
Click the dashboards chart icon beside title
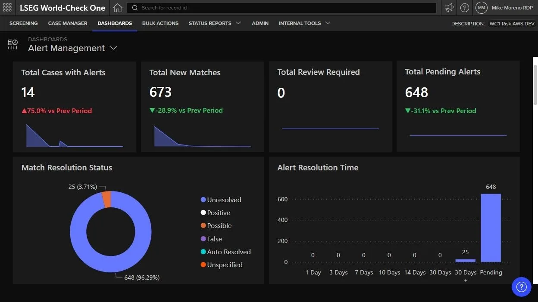13,44
